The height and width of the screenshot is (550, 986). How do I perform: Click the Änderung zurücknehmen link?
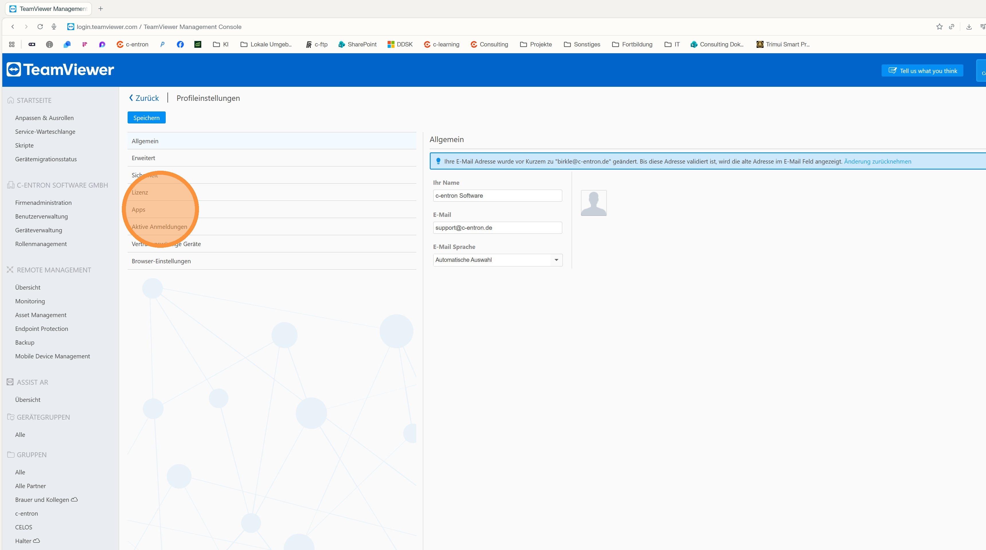877,161
